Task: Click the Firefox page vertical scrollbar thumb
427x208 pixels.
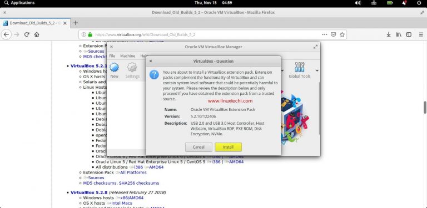Action: [x=425, y=108]
